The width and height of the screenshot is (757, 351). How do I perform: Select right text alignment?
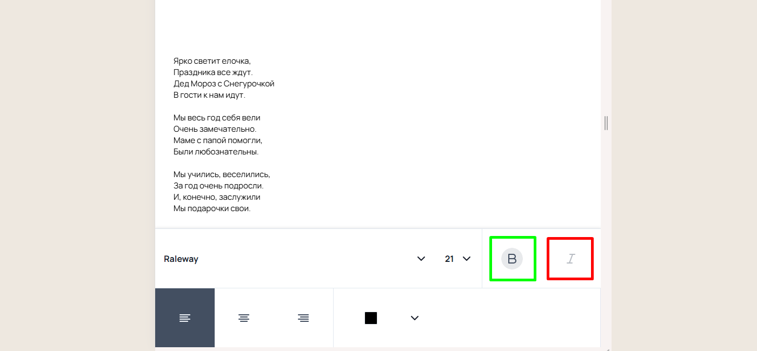(x=303, y=318)
